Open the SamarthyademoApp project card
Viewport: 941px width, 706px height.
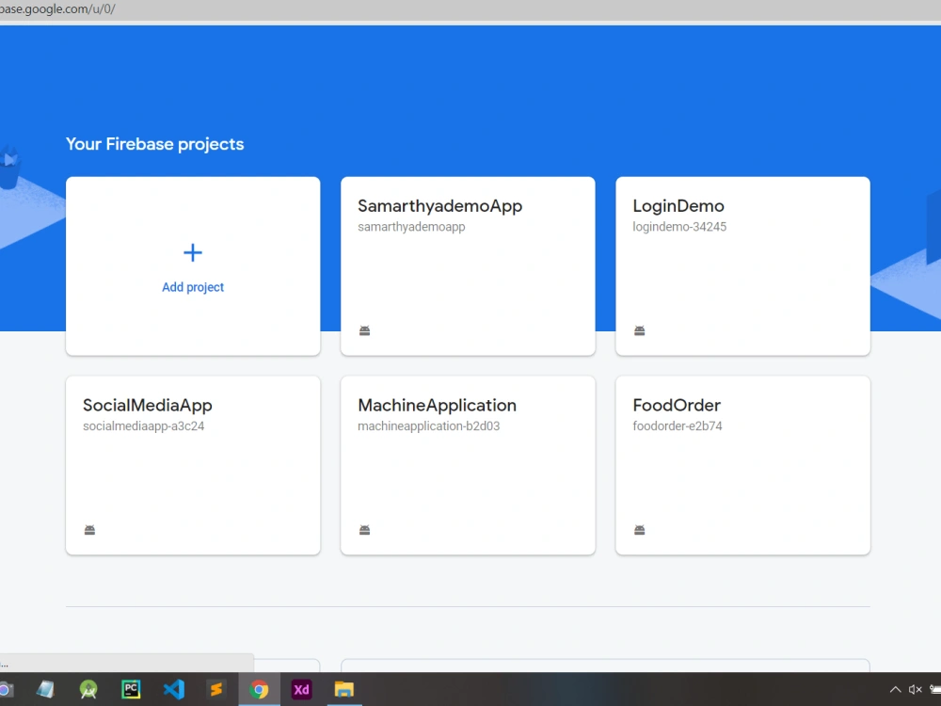[x=468, y=266]
